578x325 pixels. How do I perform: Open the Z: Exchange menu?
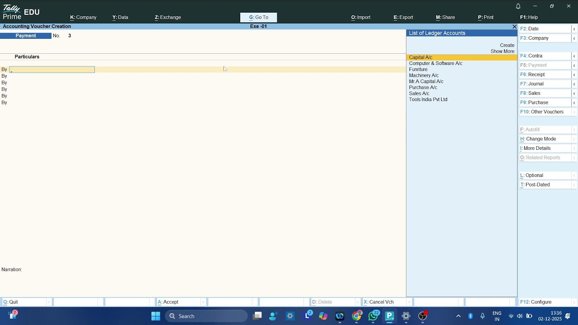(x=168, y=18)
